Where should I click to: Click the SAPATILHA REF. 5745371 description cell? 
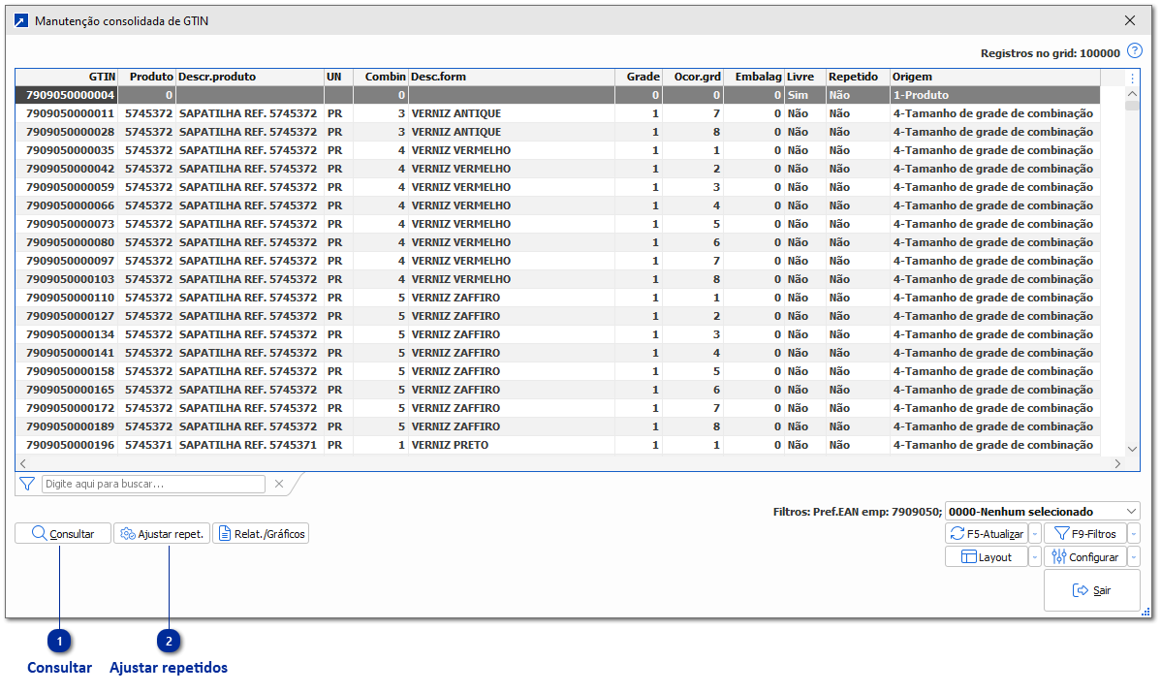tap(250, 446)
